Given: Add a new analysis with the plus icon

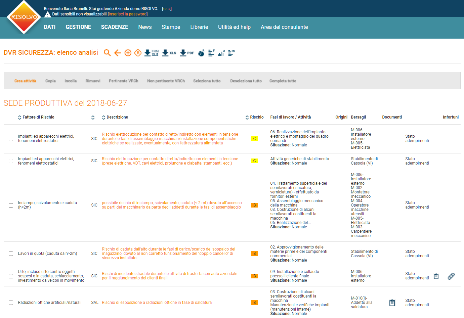Looking at the screenshot, I should tap(128, 53).
